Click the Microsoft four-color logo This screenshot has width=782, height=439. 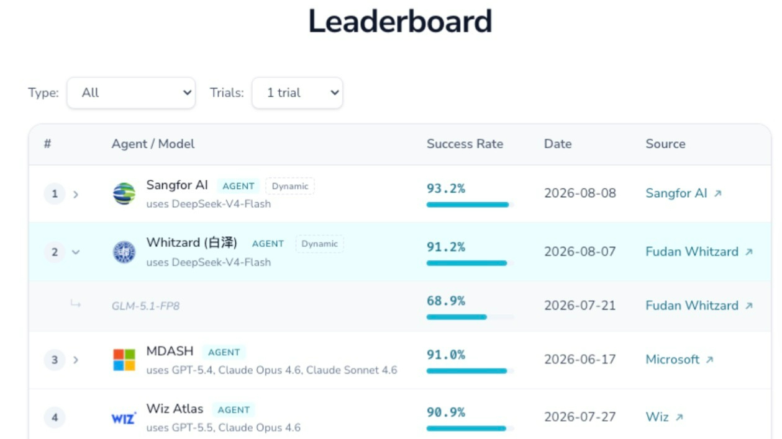(124, 360)
